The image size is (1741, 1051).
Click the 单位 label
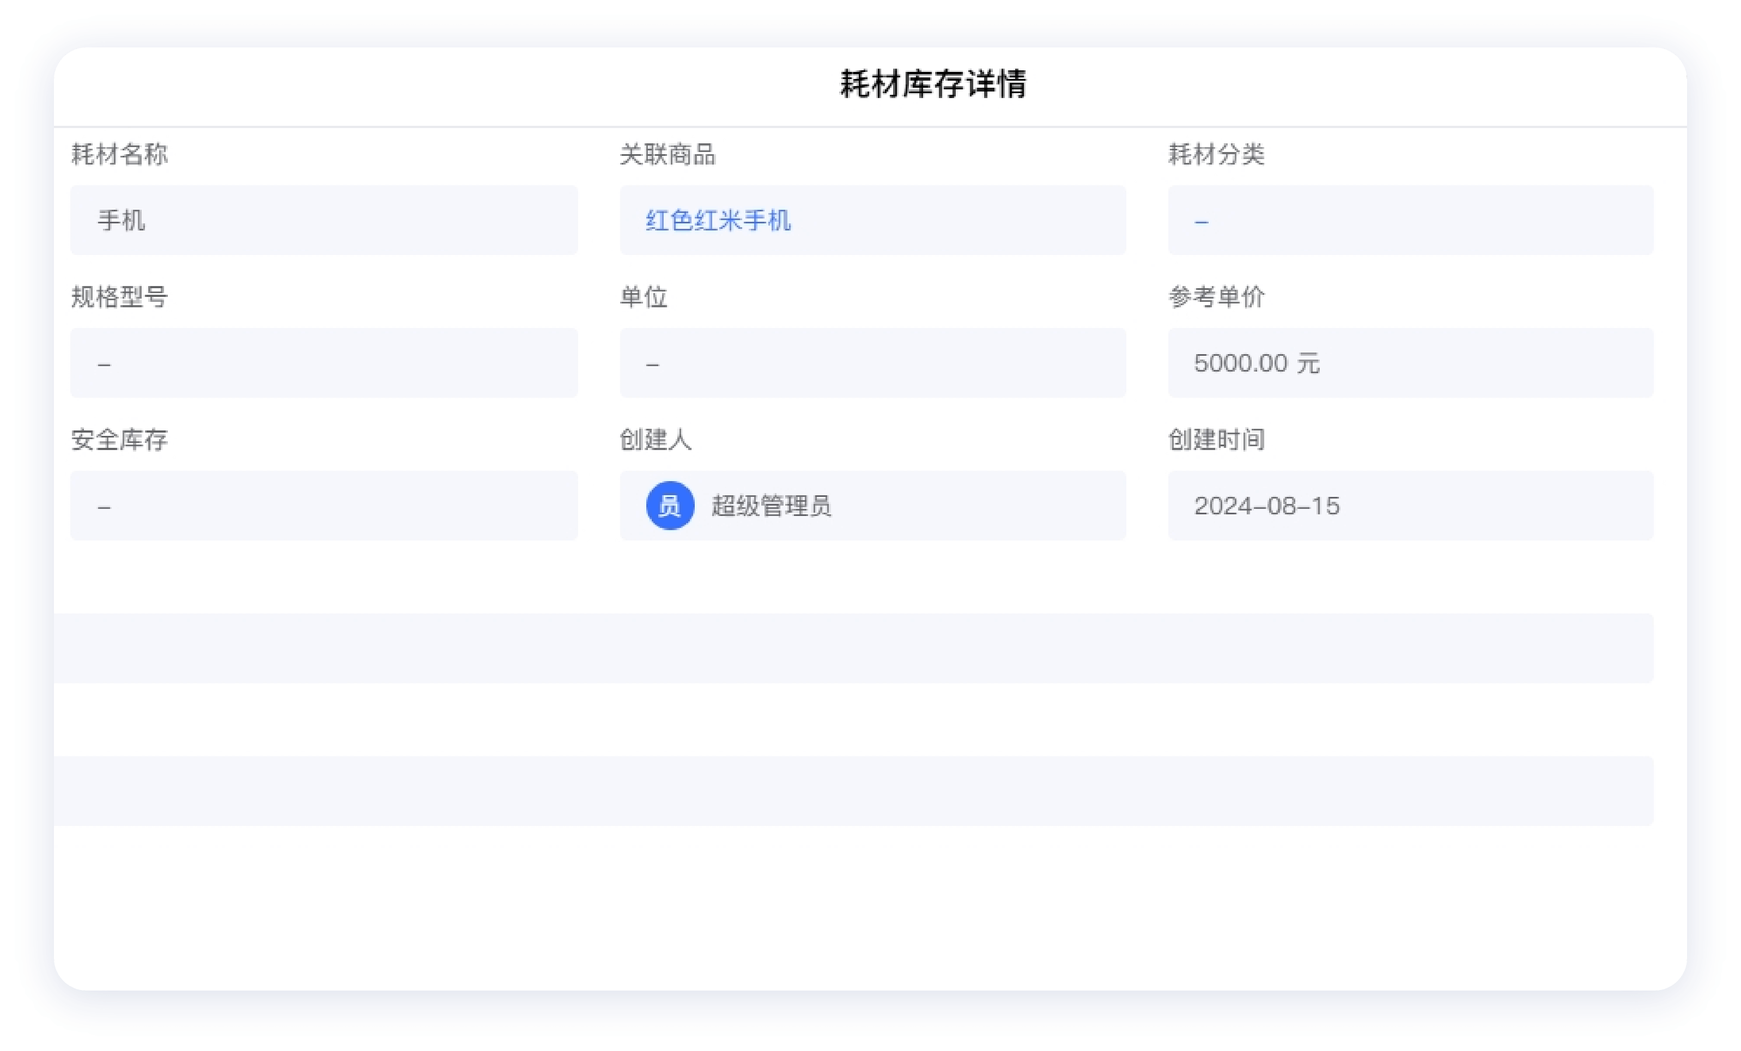pos(644,296)
